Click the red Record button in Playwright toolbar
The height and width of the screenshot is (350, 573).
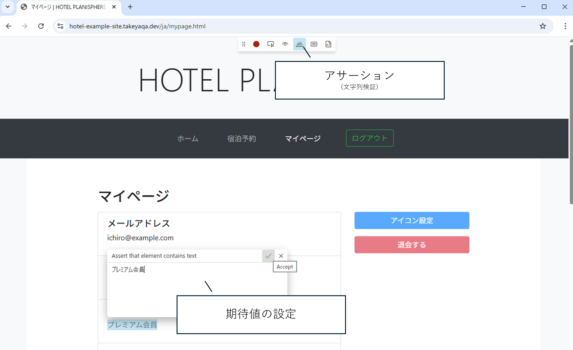[256, 44]
